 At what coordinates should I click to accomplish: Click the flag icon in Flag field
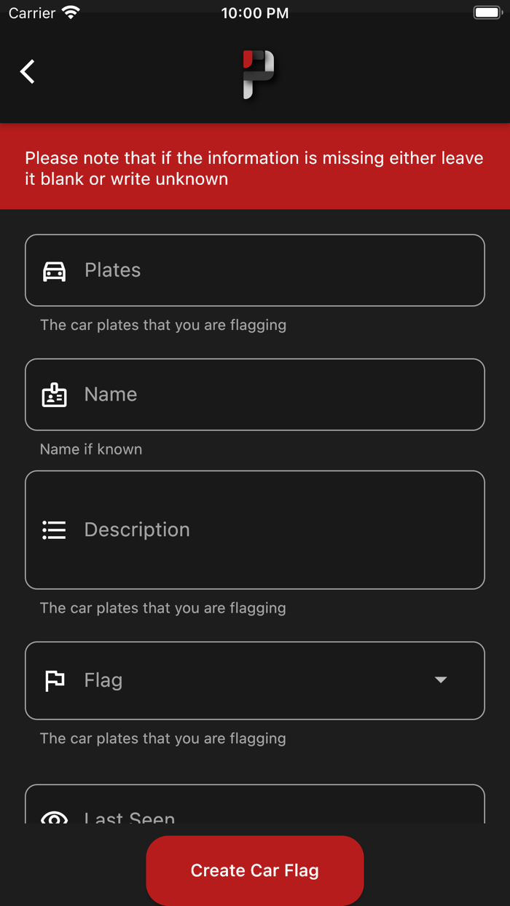[54, 680]
